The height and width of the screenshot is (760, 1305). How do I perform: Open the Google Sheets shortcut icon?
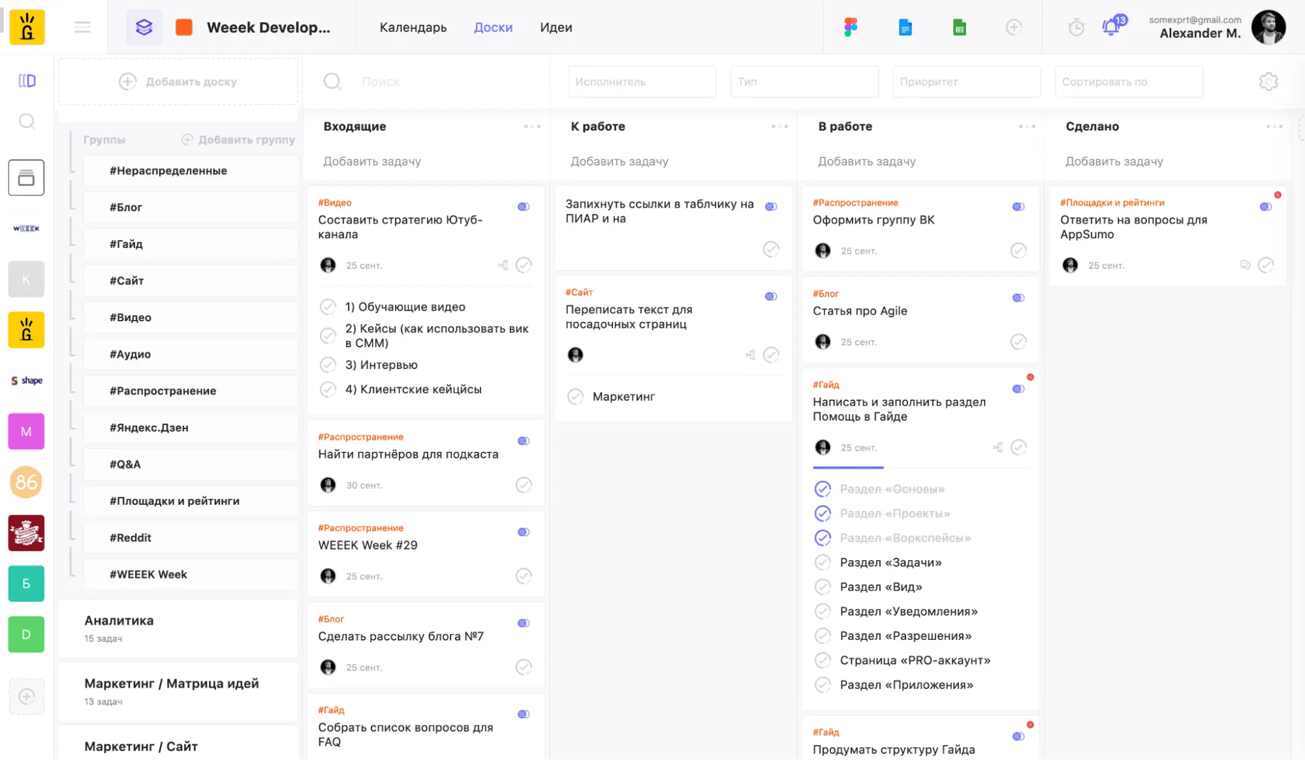click(959, 27)
